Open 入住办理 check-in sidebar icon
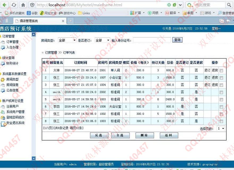Viewport: 234px width, 170px height. (3, 48)
